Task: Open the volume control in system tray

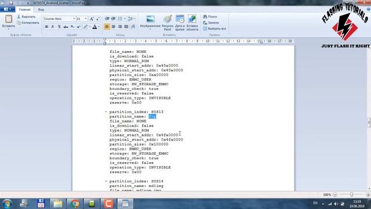Action: point(336,204)
